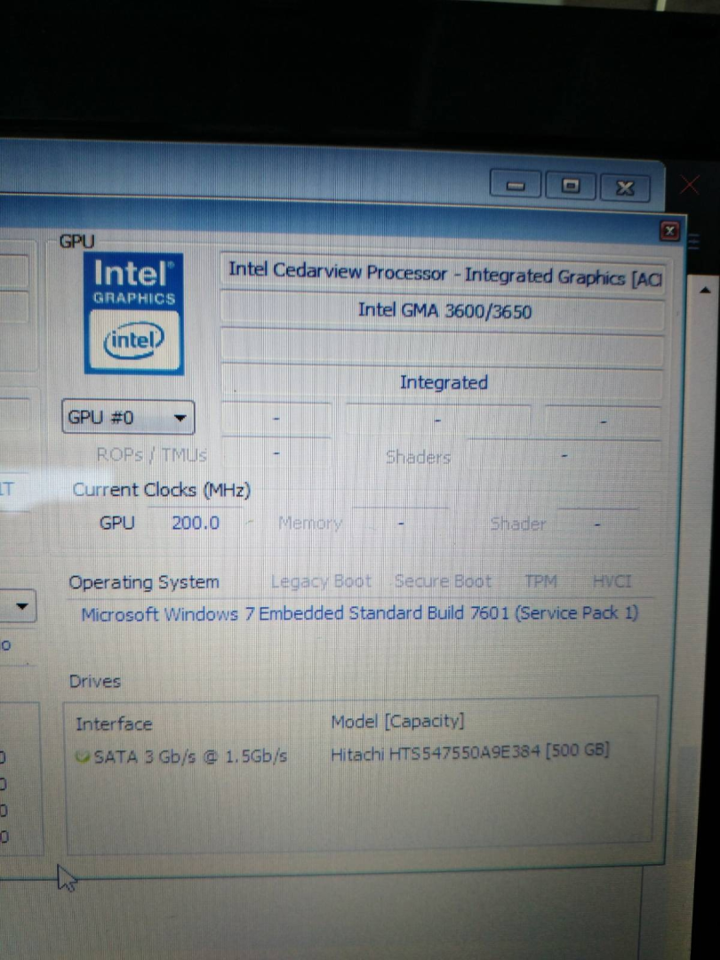Select the Intel Cedarview Processor GPU name field
The height and width of the screenshot is (960, 720).
[442, 275]
